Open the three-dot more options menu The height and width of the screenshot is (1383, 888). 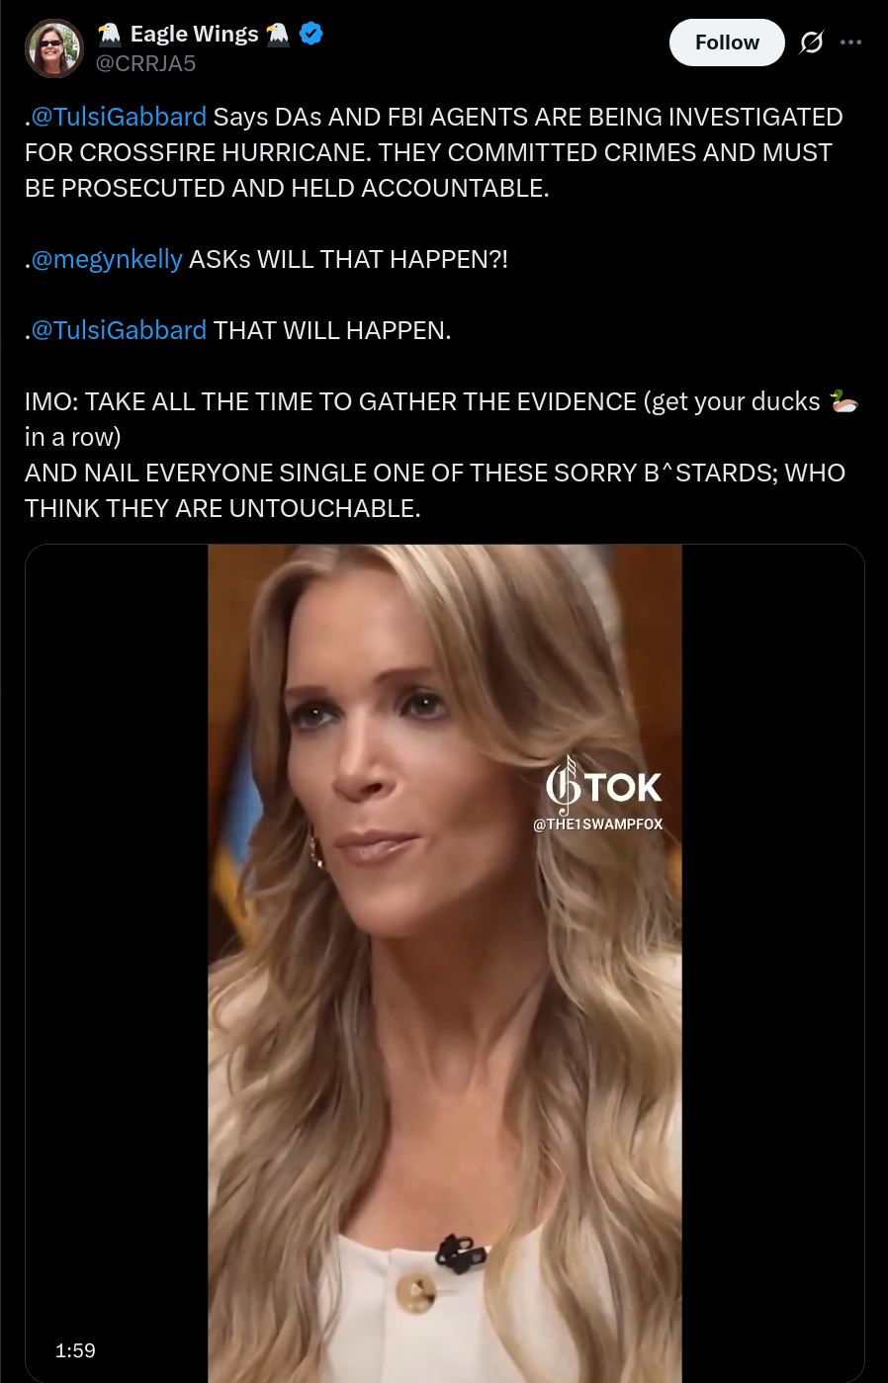850,43
